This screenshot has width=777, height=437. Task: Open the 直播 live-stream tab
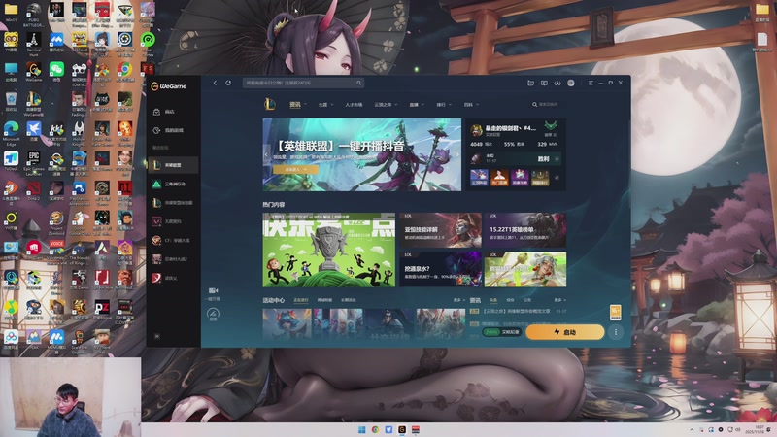point(414,105)
